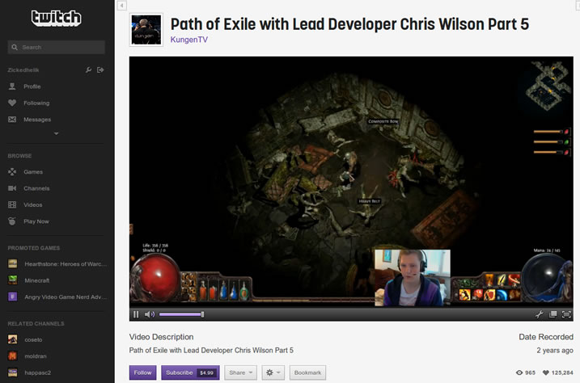Click the Messages envelope icon
This screenshot has width=580, height=383.
(12, 120)
